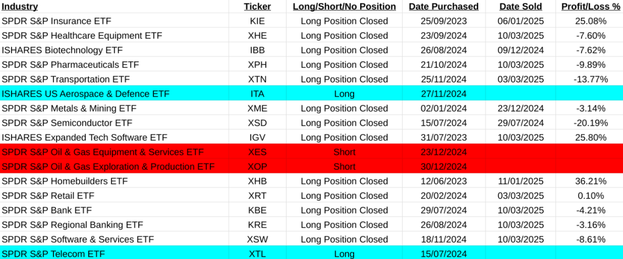
Task: Select the Long/Short/No Position header
Action: (344, 7)
